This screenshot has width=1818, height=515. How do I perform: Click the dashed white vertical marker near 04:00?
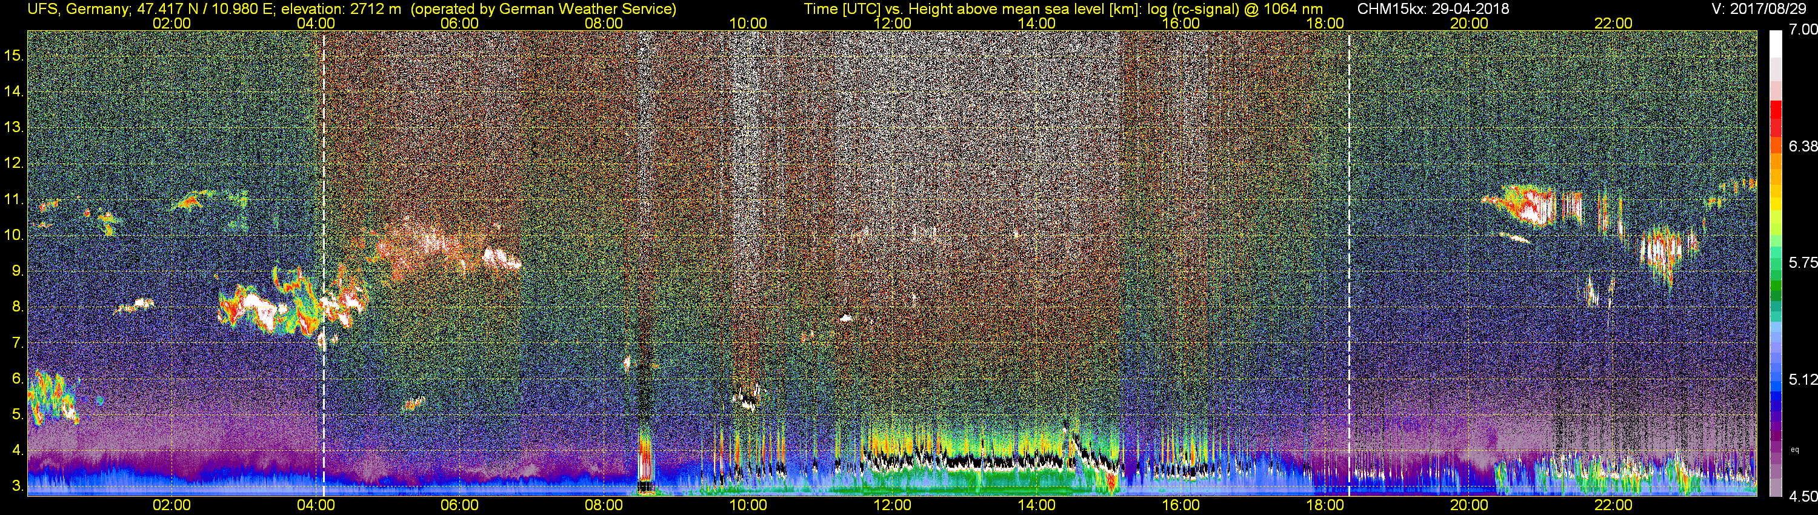click(323, 265)
